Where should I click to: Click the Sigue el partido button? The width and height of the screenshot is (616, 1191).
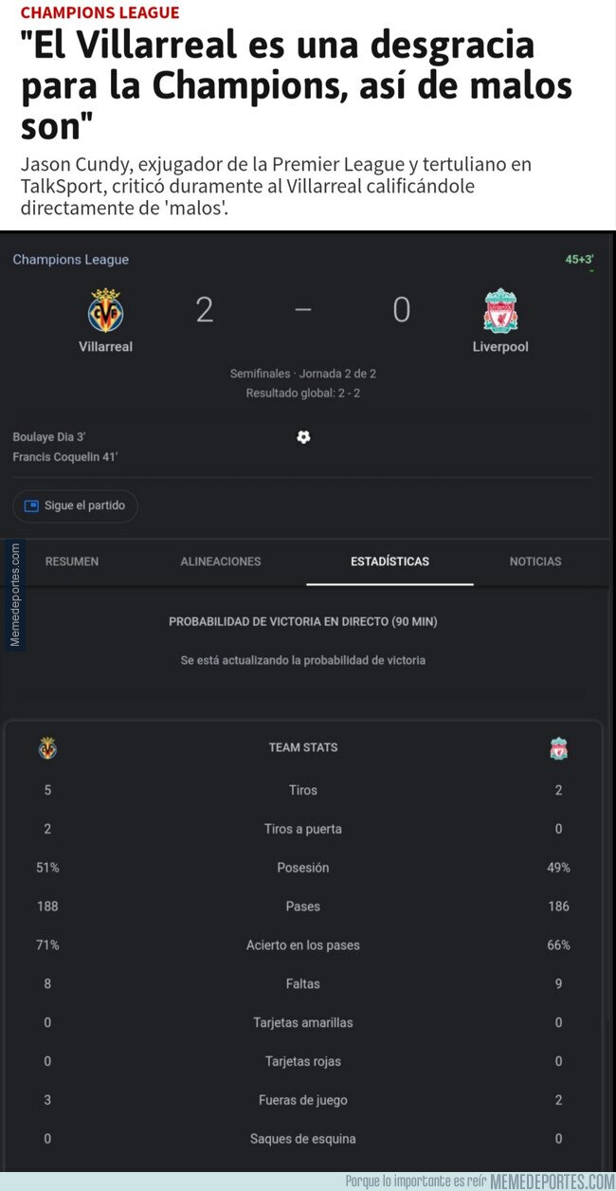coord(76,505)
